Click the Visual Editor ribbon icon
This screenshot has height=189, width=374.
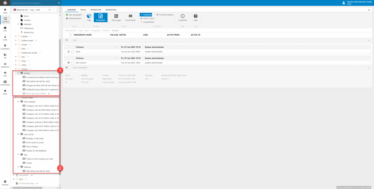click(x=130, y=17)
